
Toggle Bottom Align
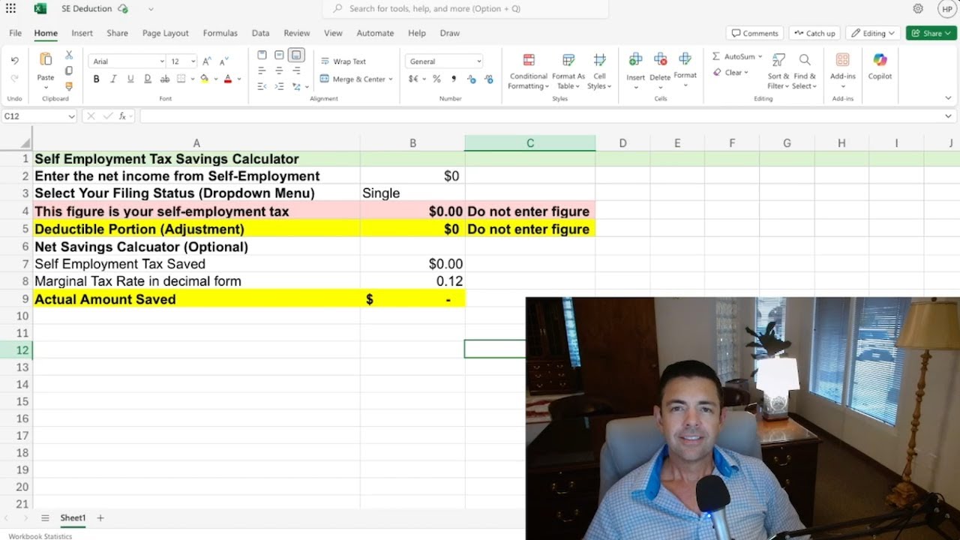[296, 55]
